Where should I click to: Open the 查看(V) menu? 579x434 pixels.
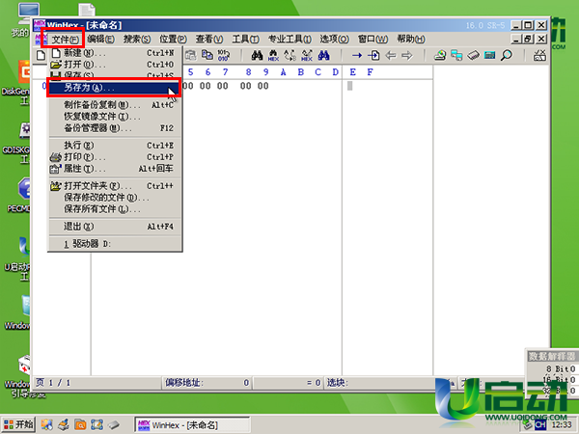[209, 40]
